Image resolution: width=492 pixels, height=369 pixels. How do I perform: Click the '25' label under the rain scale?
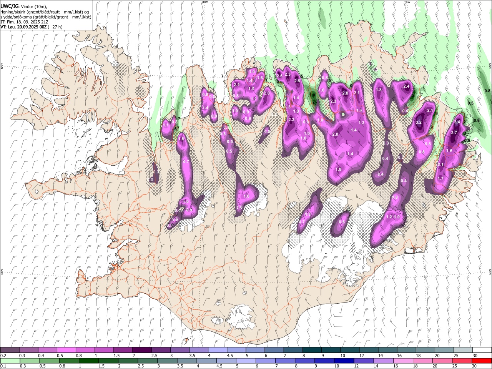pyautogui.click(x=455, y=366)
